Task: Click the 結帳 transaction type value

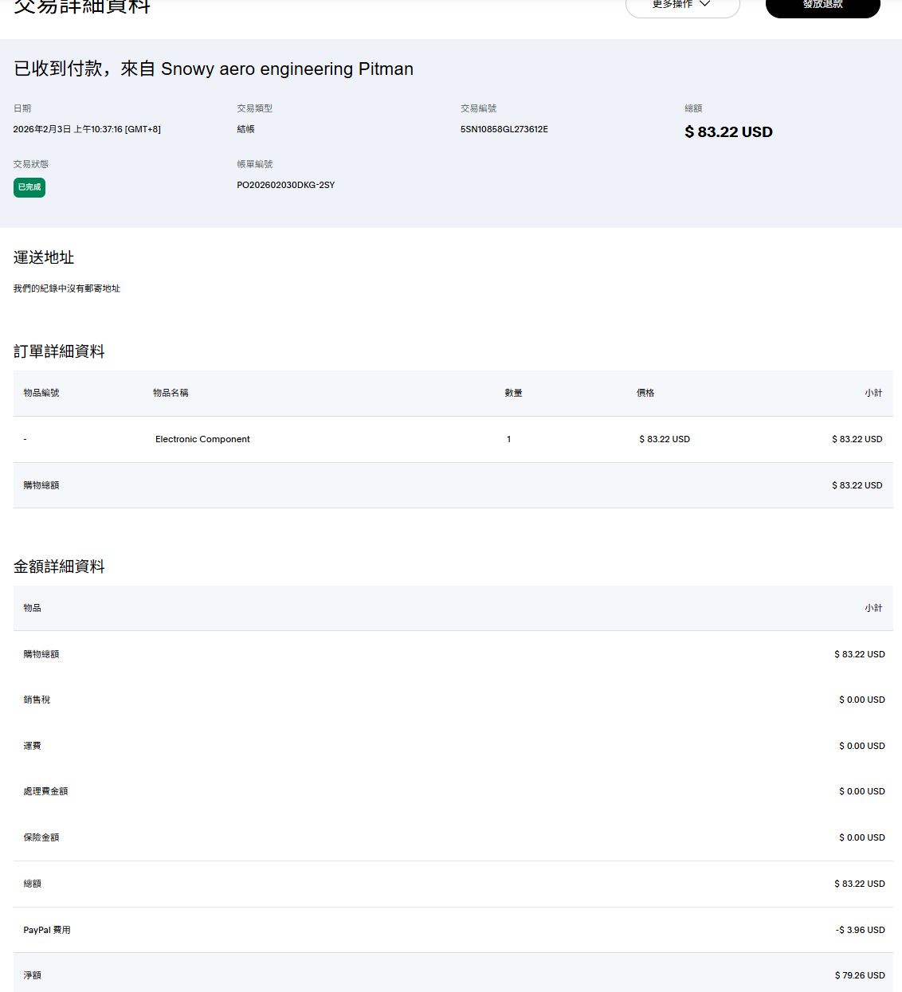Action: 245,129
